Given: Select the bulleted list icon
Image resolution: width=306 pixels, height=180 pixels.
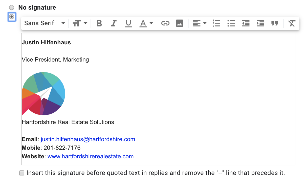Looking at the screenshot, I should 231,23.
